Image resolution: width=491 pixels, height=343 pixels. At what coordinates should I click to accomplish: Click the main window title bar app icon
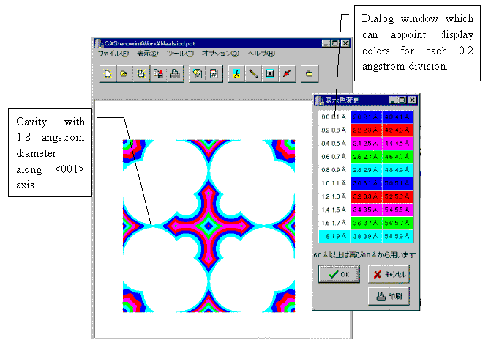pos(99,43)
